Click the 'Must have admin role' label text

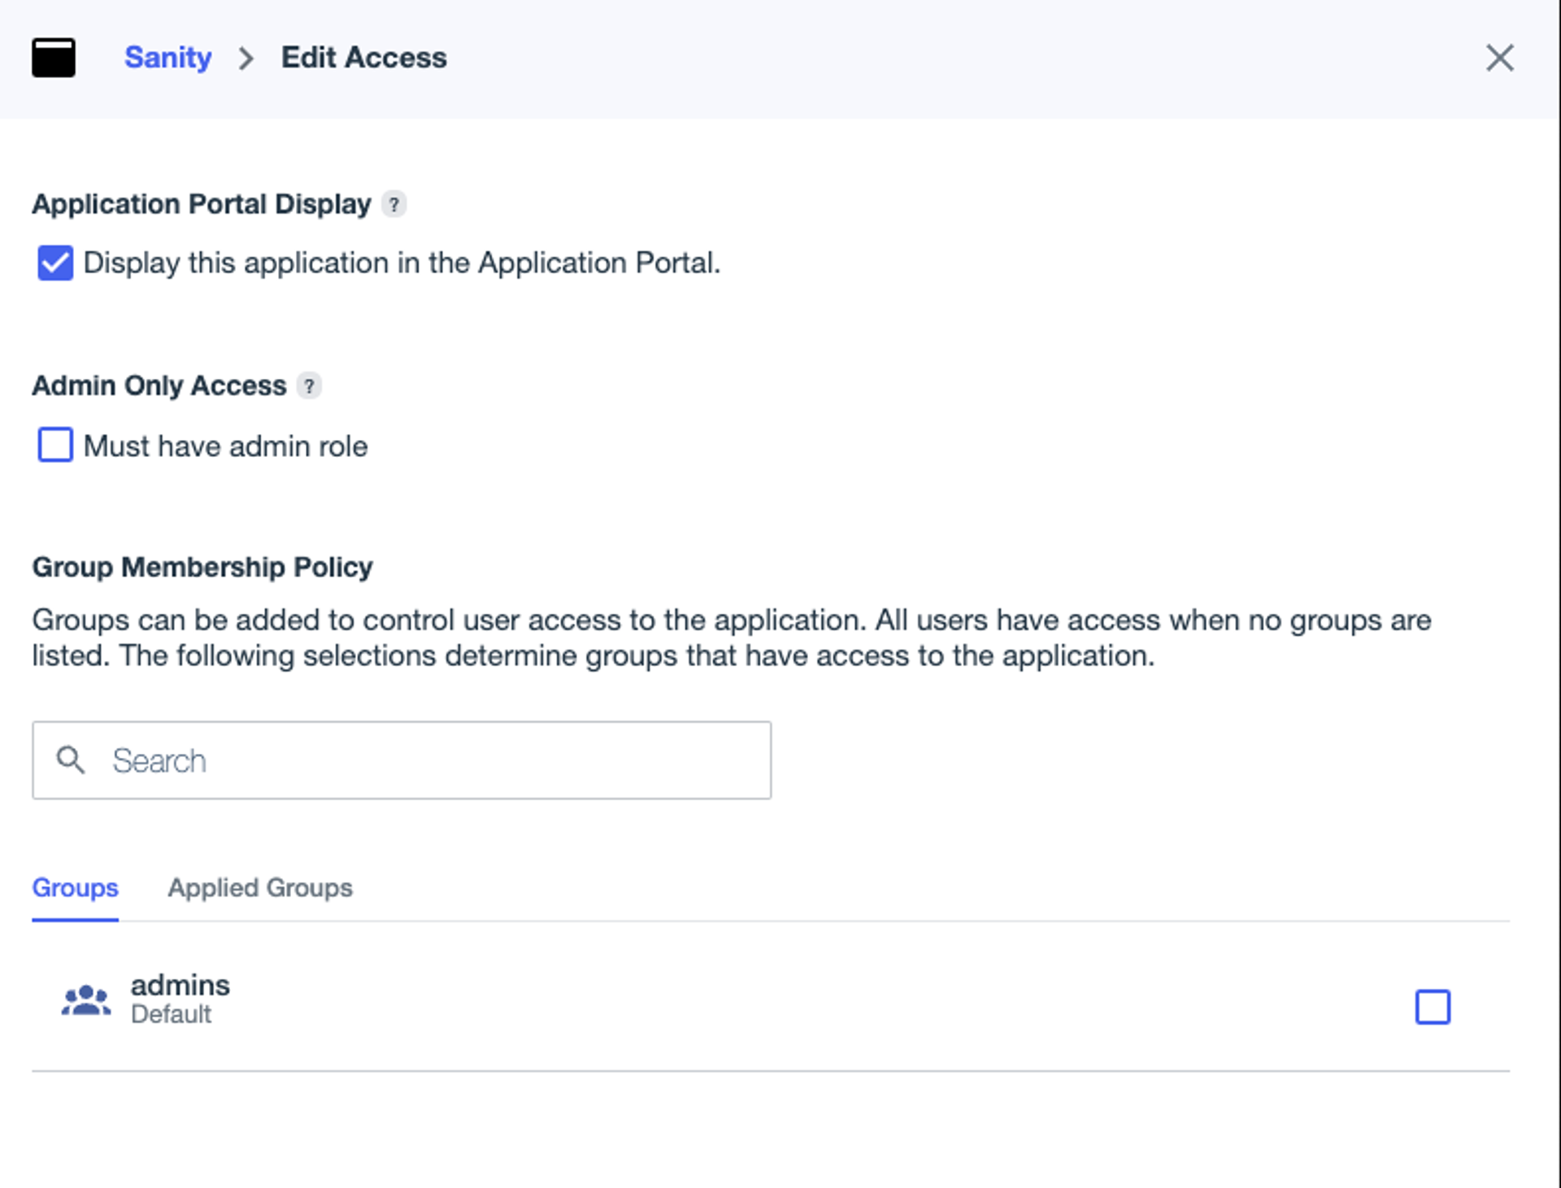coord(225,446)
